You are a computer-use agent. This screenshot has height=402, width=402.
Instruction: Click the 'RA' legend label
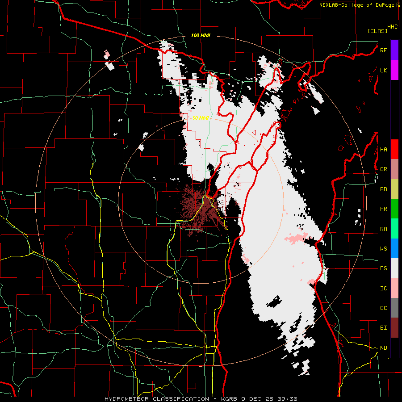click(383, 229)
